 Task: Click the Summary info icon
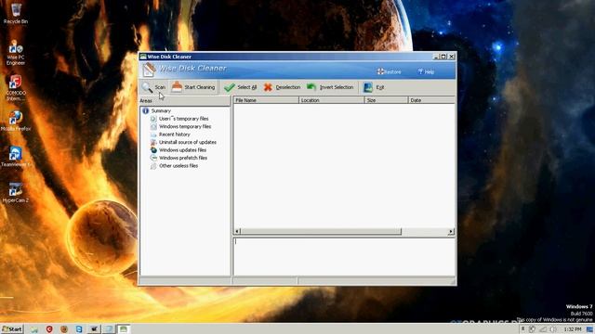click(x=145, y=111)
